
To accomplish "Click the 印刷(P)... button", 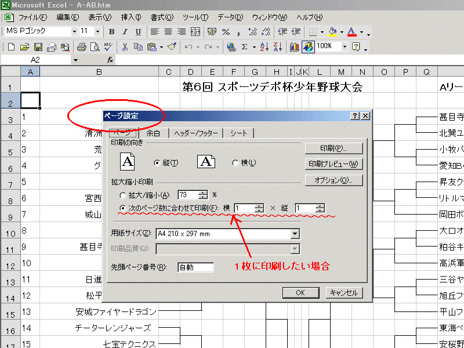I will point(333,148).
